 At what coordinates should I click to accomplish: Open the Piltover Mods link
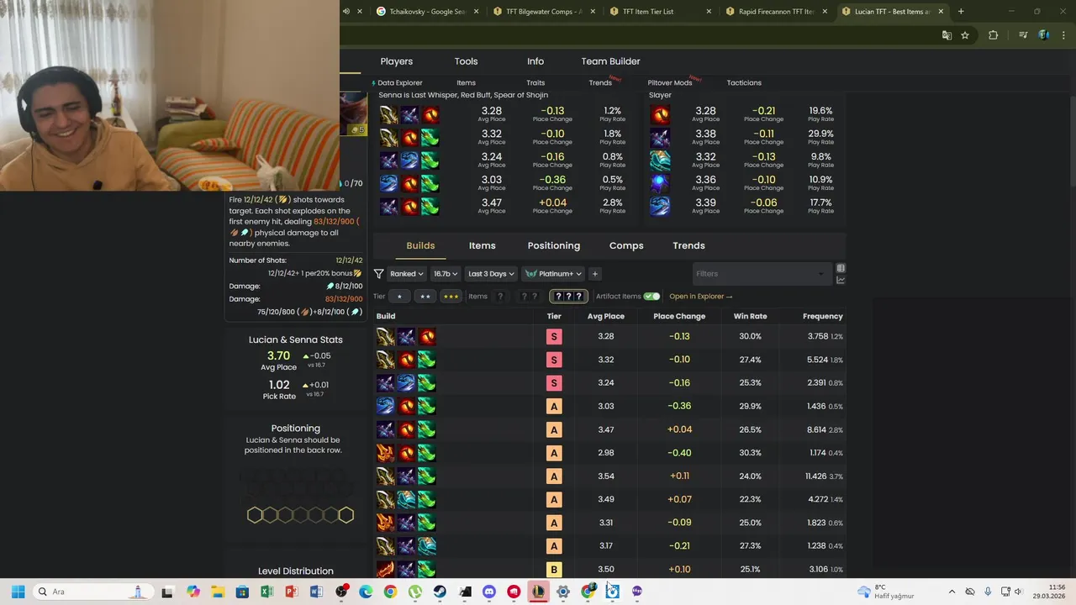[x=670, y=83]
